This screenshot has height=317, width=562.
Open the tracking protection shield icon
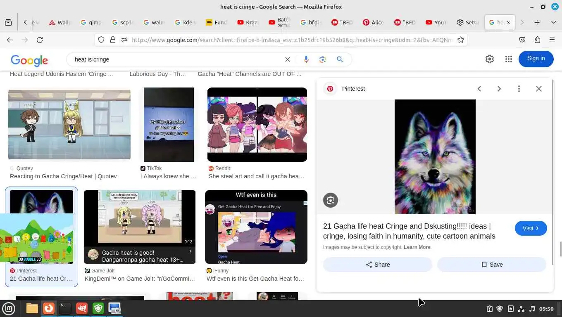pos(101,40)
